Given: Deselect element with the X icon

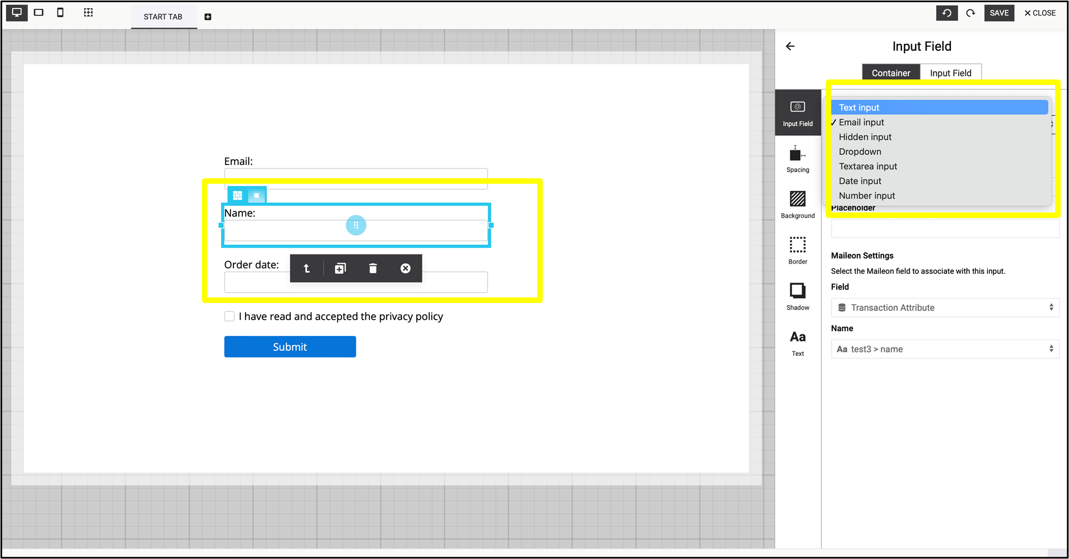Looking at the screenshot, I should [x=405, y=268].
